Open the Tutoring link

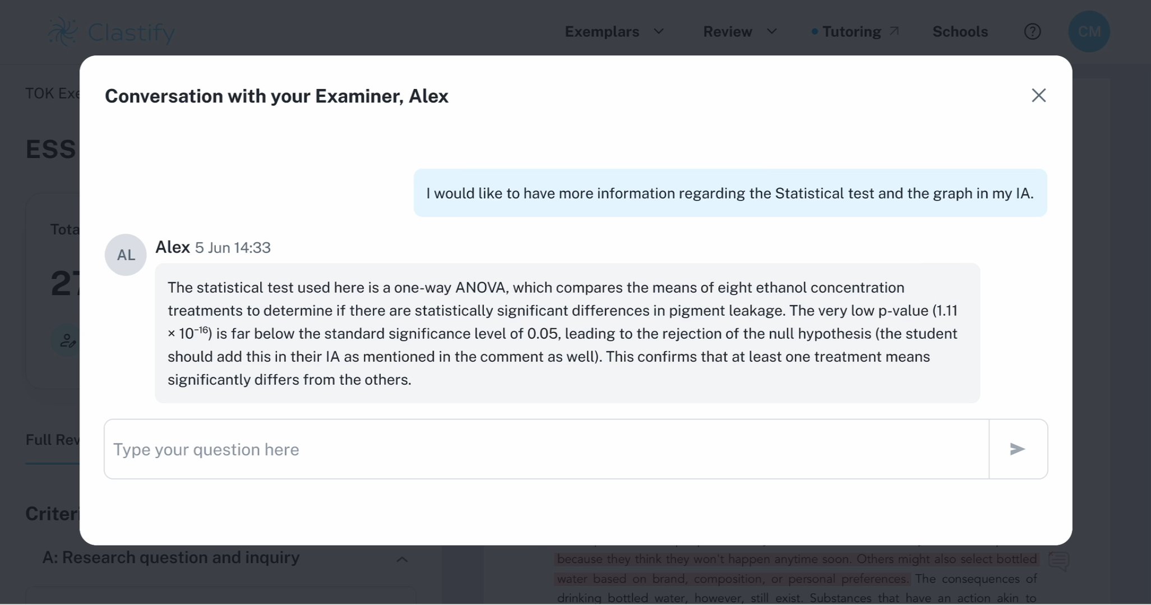[851, 32]
